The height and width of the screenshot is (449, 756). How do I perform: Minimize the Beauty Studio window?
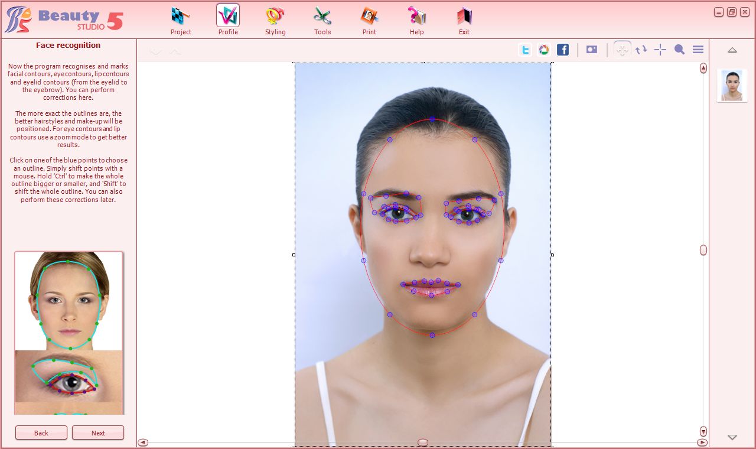point(719,12)
